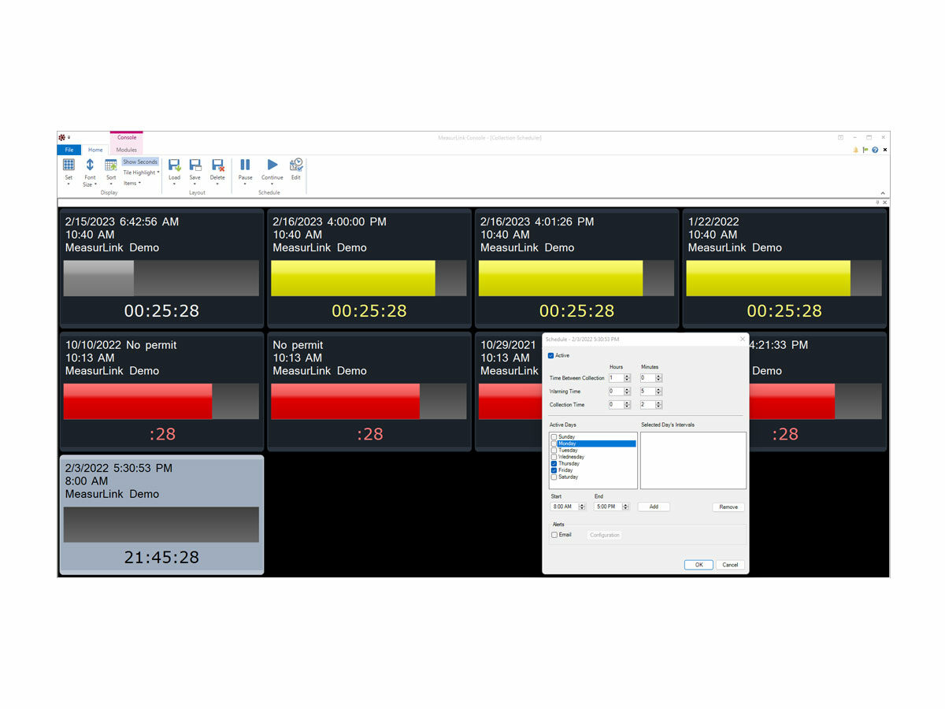This screenshot has width=945, height=709.
Task: Click the Console contextual tab header
Action: pos(126,137)
